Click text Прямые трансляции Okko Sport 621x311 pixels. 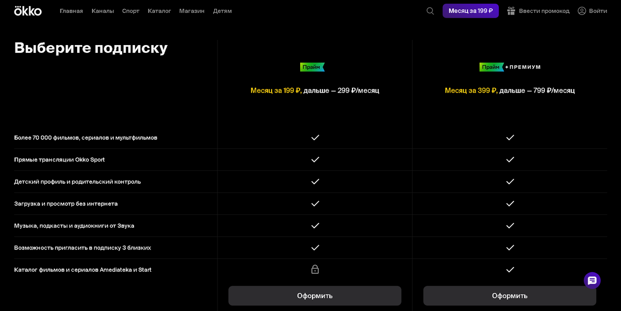[60, 159]
